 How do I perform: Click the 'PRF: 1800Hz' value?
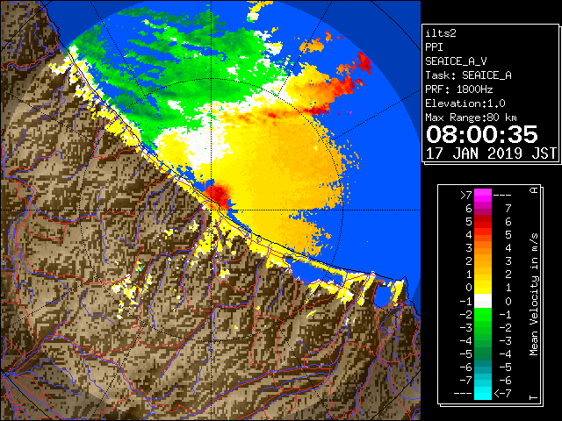pyautogui.click(x=458, y=89)
